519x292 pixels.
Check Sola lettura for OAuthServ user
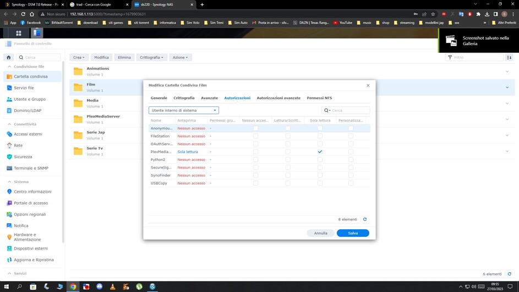[x=320, y=144]
